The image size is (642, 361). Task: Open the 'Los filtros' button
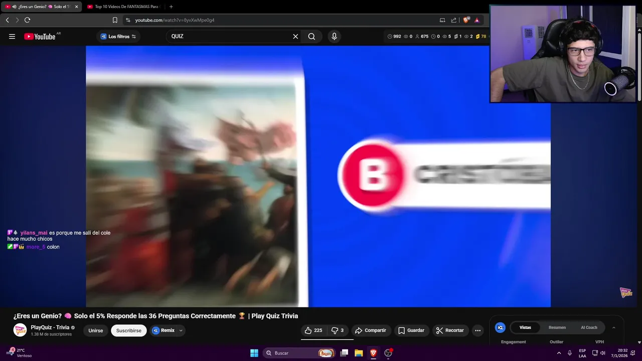[118, 36]
